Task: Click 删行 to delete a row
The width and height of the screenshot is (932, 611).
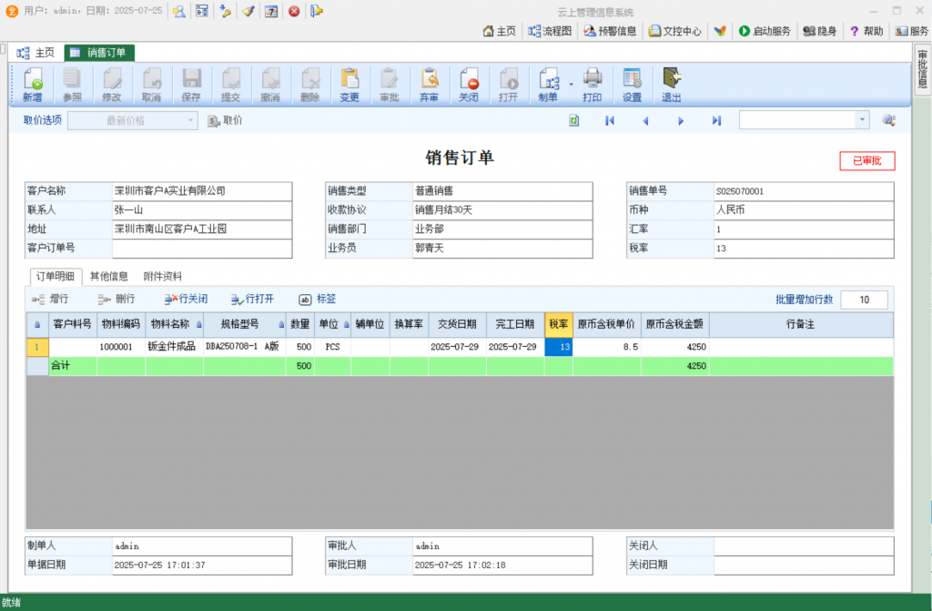Action: point(116,300)
